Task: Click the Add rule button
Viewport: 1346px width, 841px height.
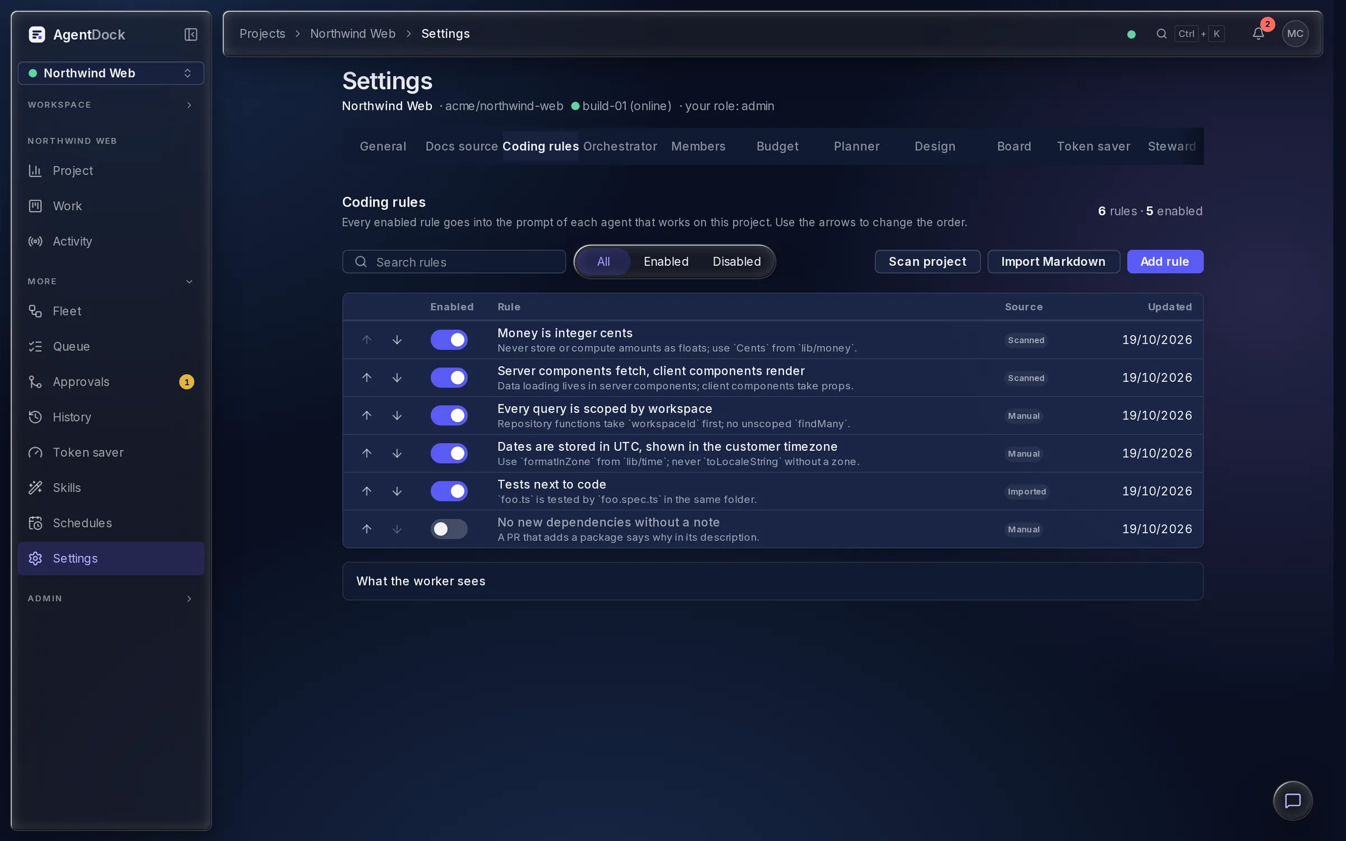Action: (1165, 262)
